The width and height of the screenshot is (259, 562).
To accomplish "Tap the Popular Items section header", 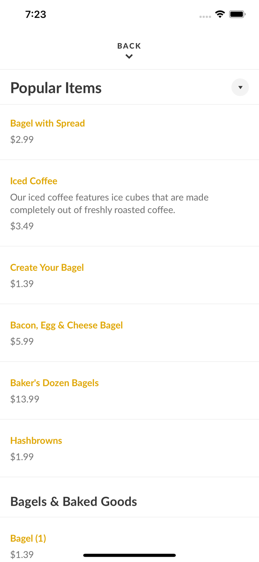I will click(56, 87).
